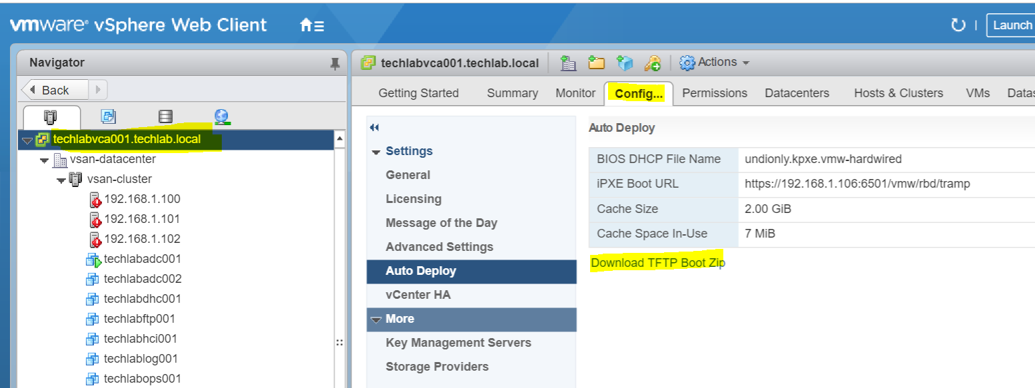The width and height of the screenshot is (1035, 388).
Task: Select the iPXE Boot URL value
Action: pyautogui.click(x=857, y=184)
